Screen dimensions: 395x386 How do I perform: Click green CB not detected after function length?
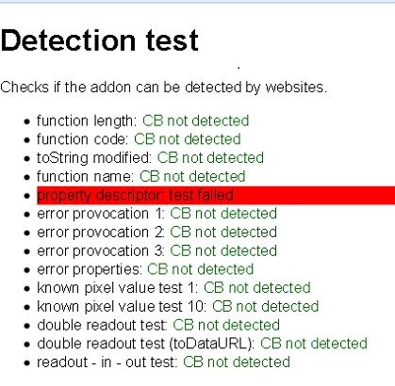tap(196, 121)
